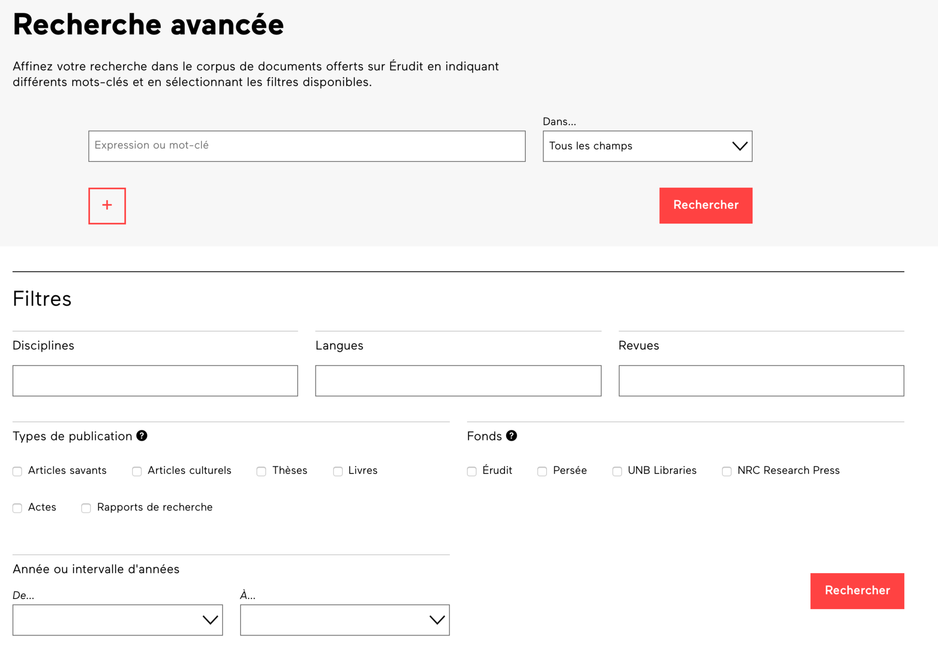
Task: Click the plus icon to add search field
Action: pyautogui.click(x=107, y=206)
